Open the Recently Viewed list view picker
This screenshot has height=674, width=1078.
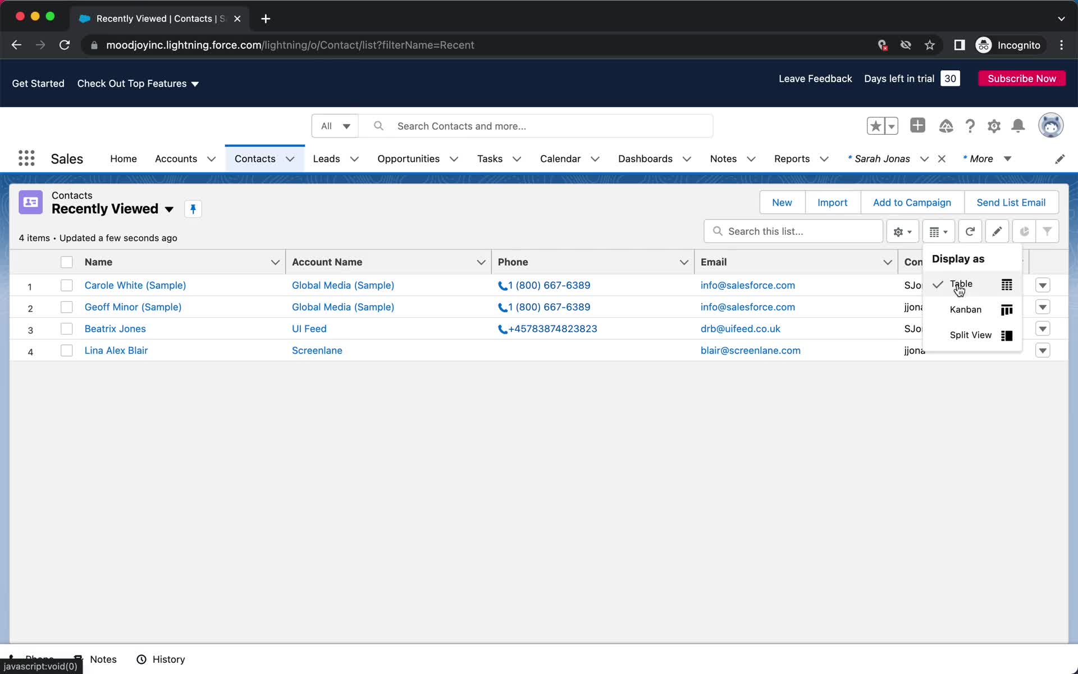[169, 210]
